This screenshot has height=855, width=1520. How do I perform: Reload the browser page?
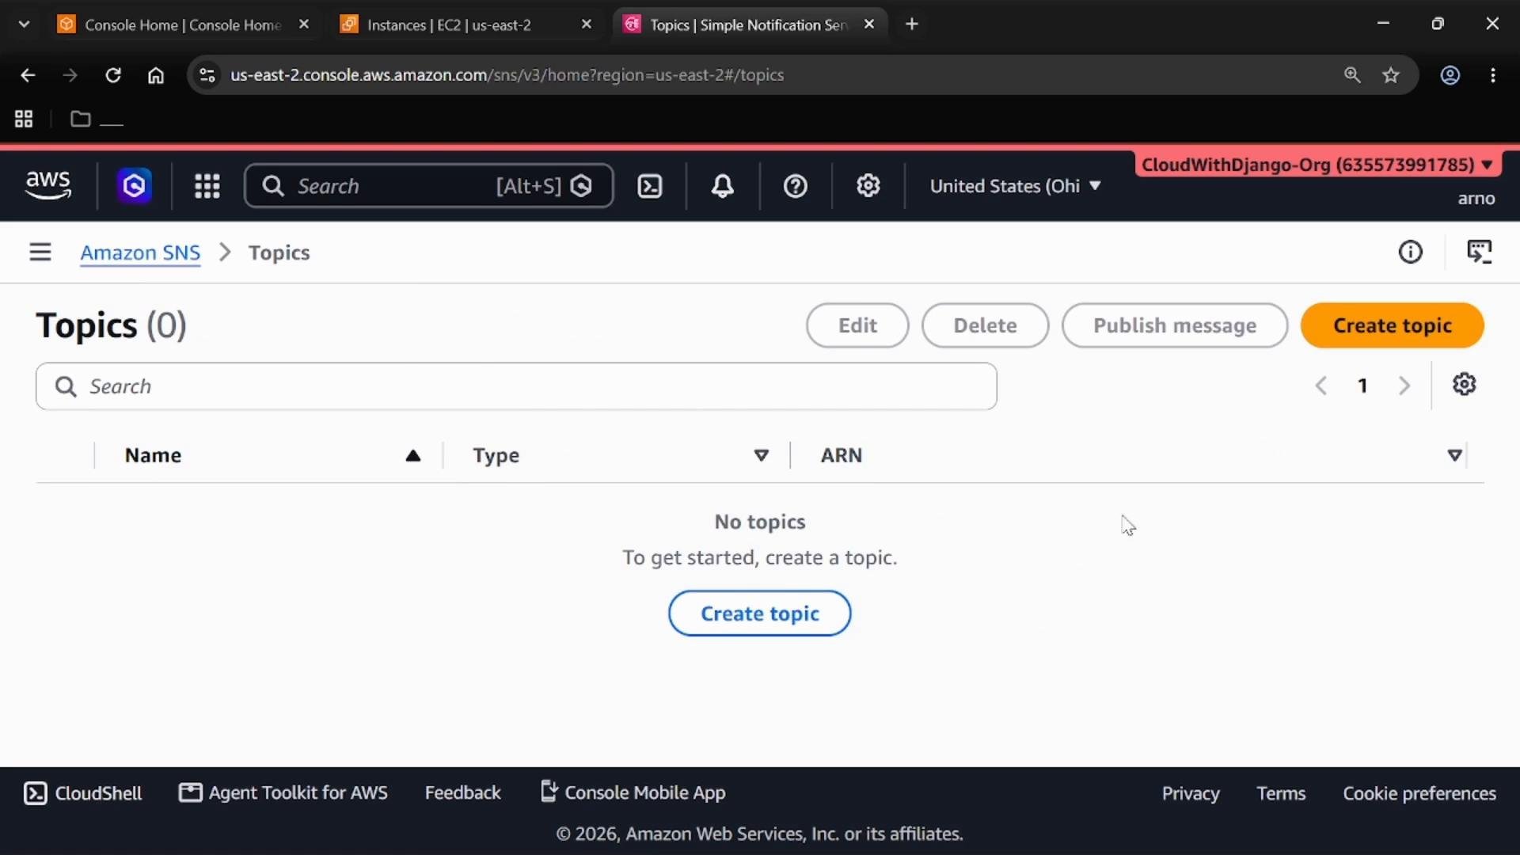click(x=113, y=75)
